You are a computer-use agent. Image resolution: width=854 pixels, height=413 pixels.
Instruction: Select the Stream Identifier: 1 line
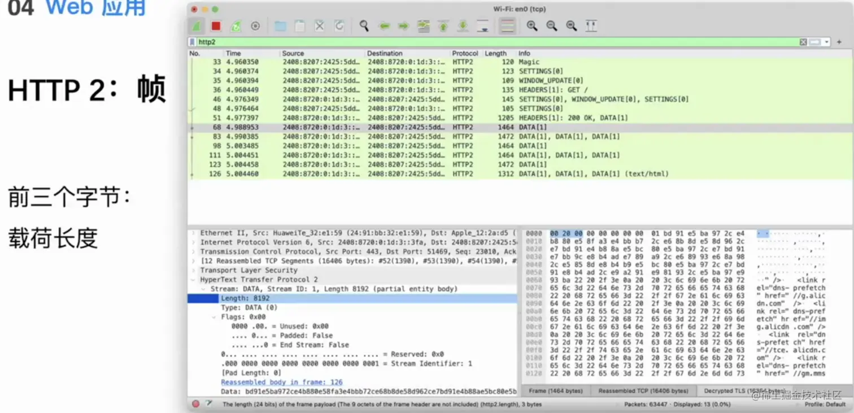(346, 363)
